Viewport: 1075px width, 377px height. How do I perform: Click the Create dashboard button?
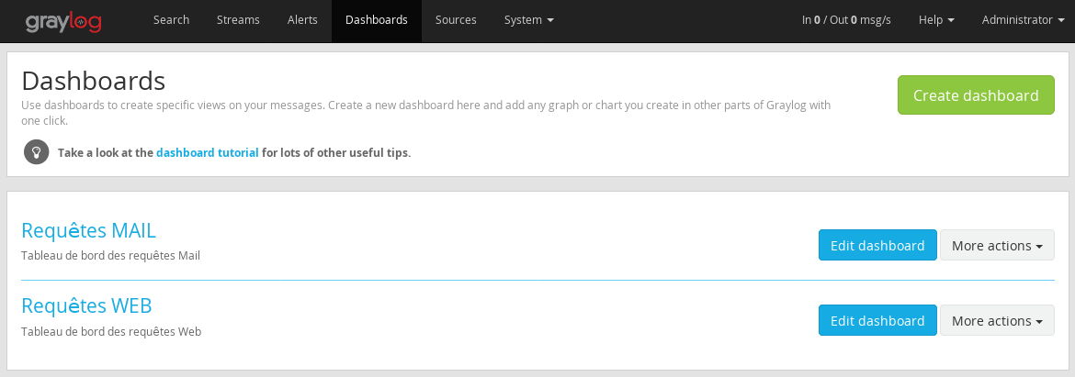[976, 95]
